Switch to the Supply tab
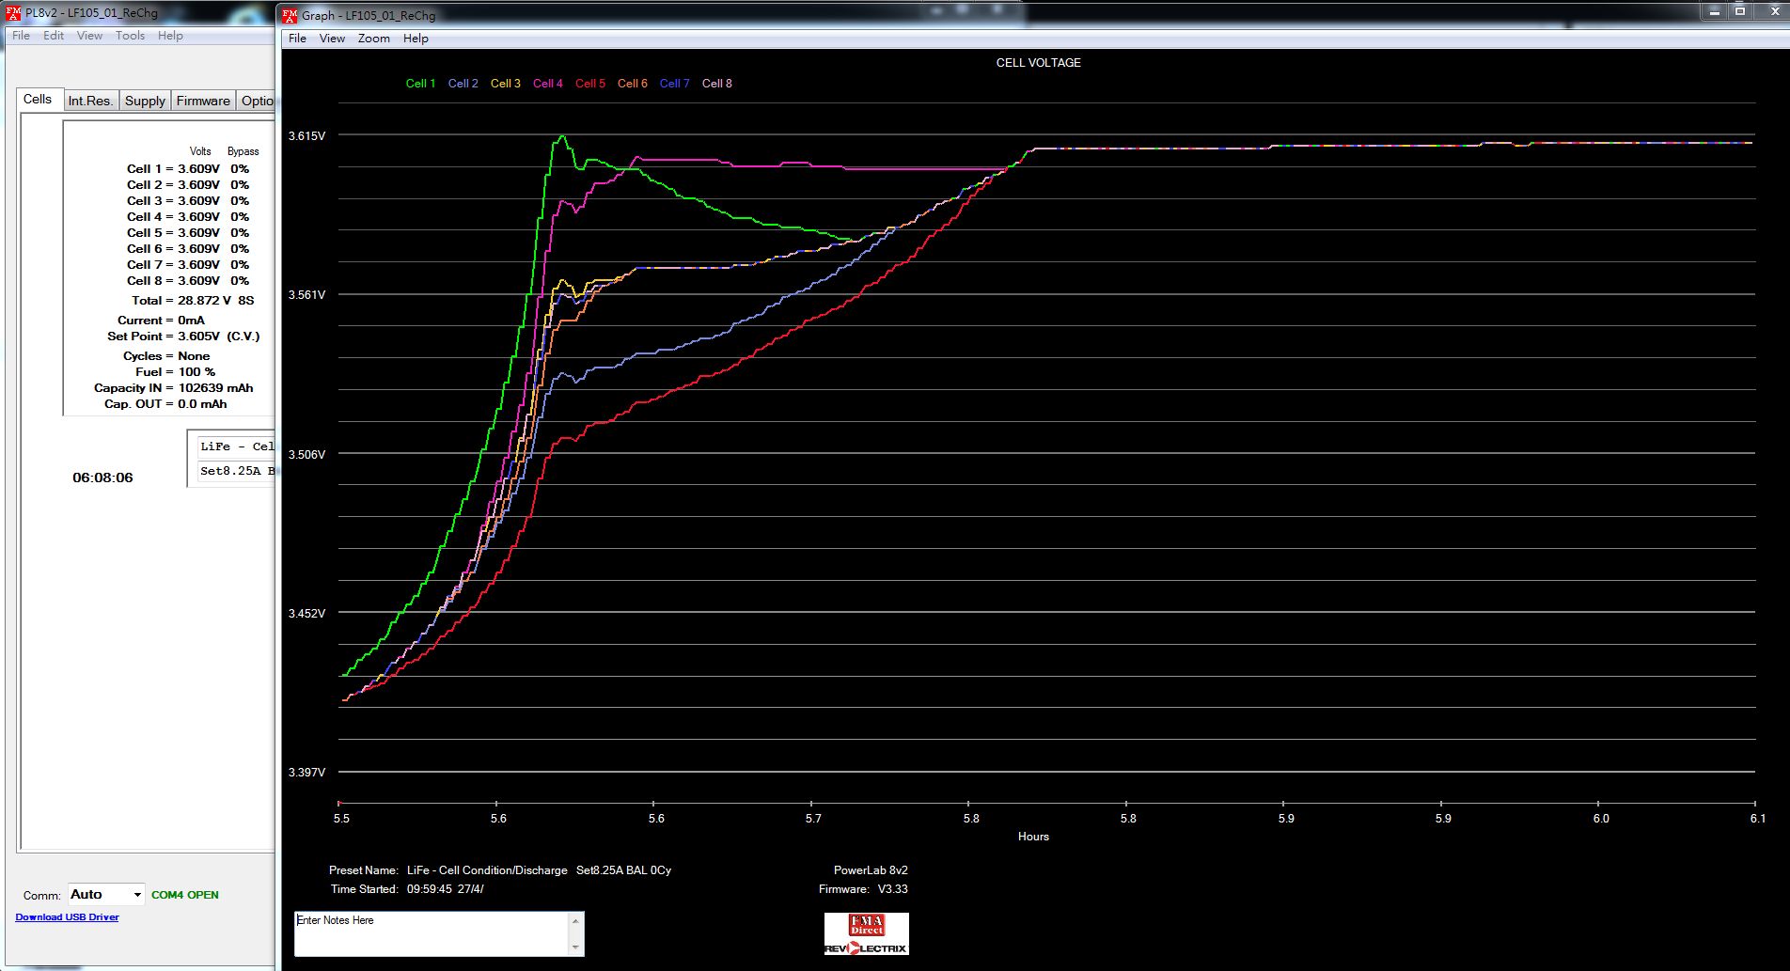The width and height of the screenshot is (1790, 971). (x=145, y=101)
